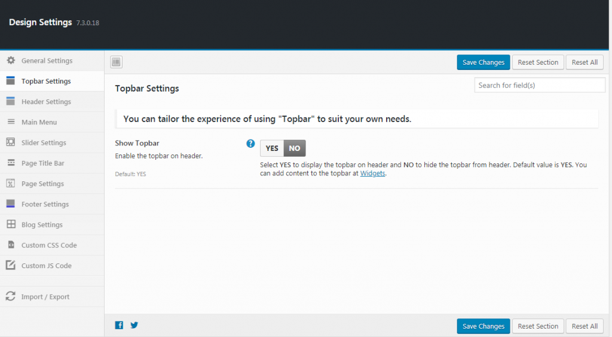Click the Page Settings sidebar icon
612x337 pixels.
pyautogui.click(x=11, y=183)
